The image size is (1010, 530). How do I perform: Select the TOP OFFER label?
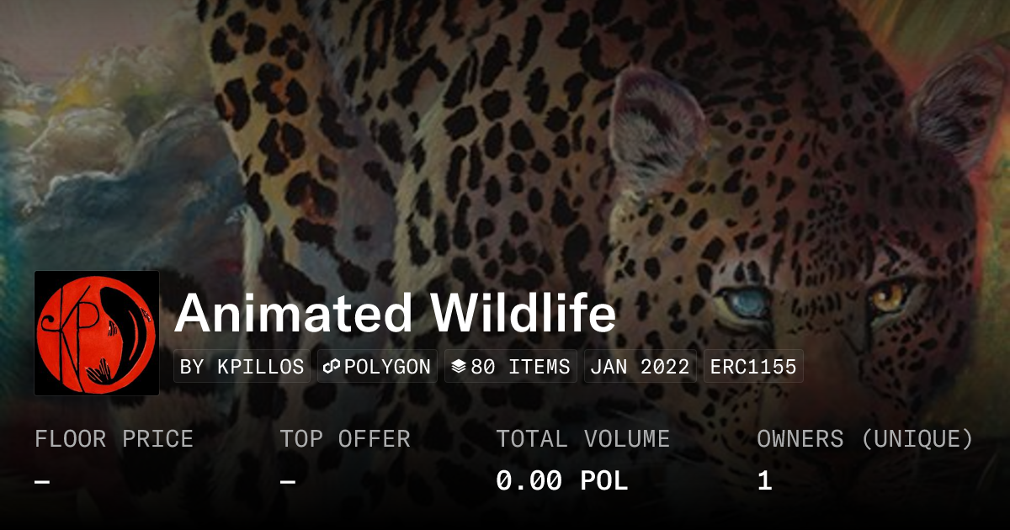click(345, 439)
